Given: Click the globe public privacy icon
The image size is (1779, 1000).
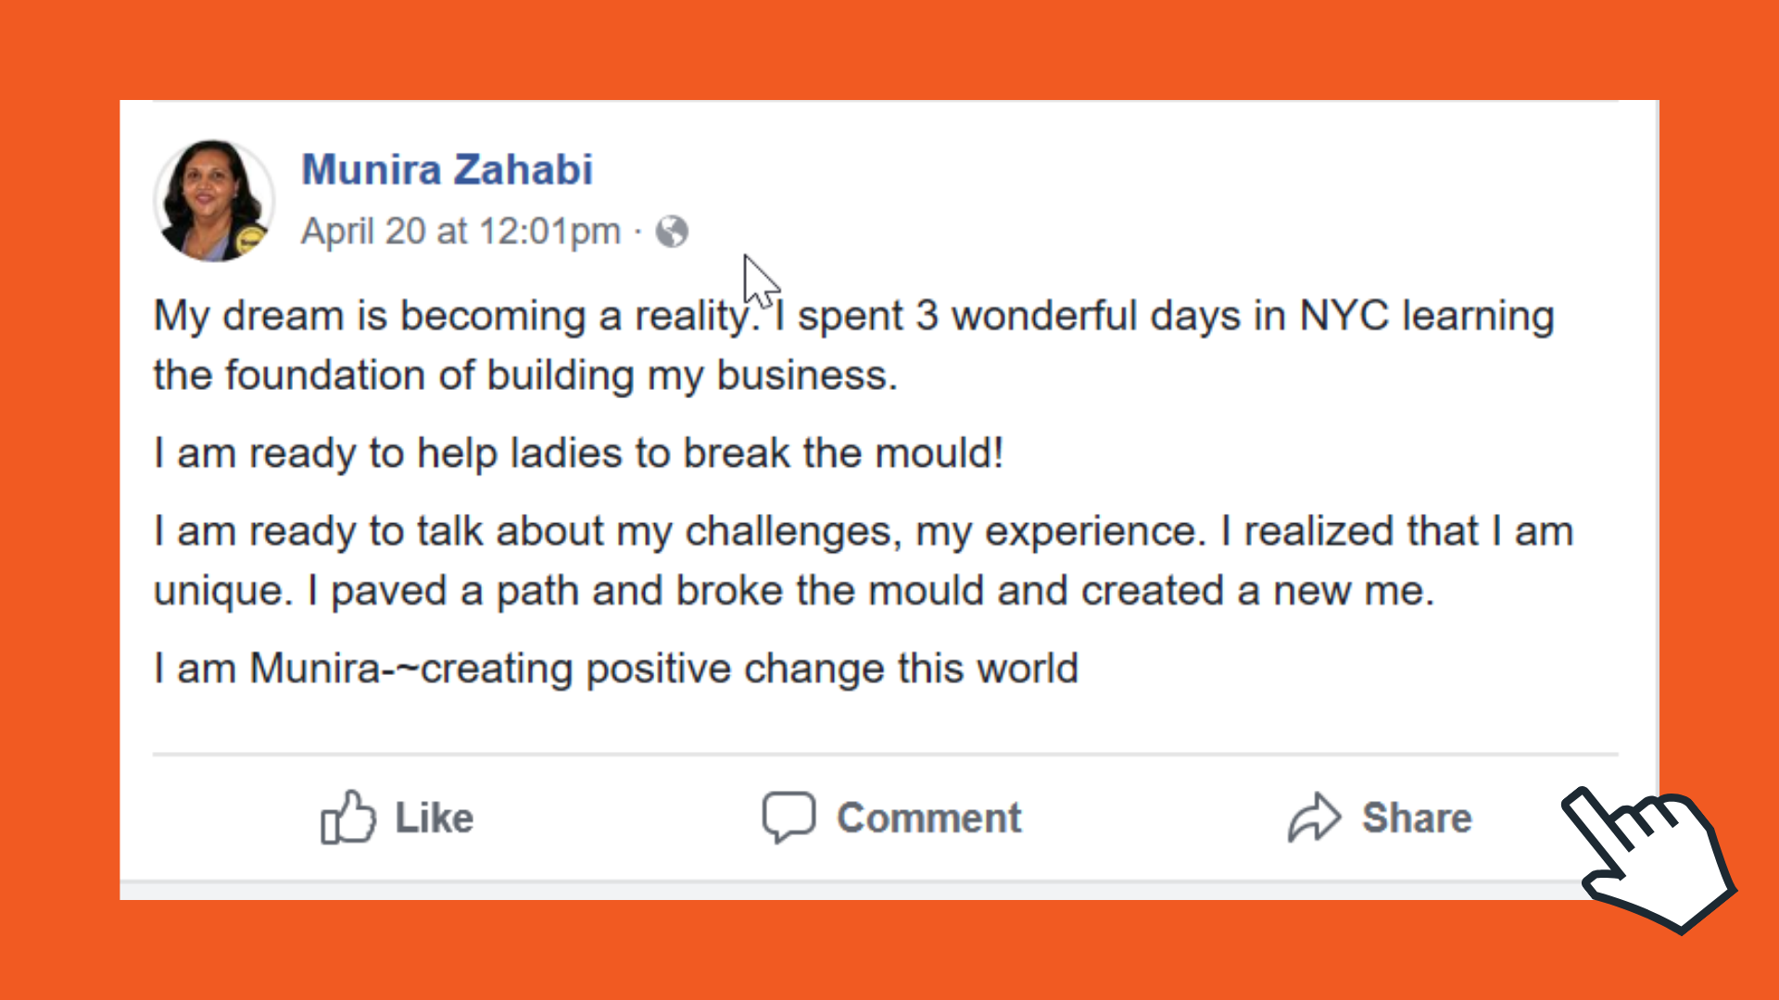Looking at the screenshot, I should (672, 231).
